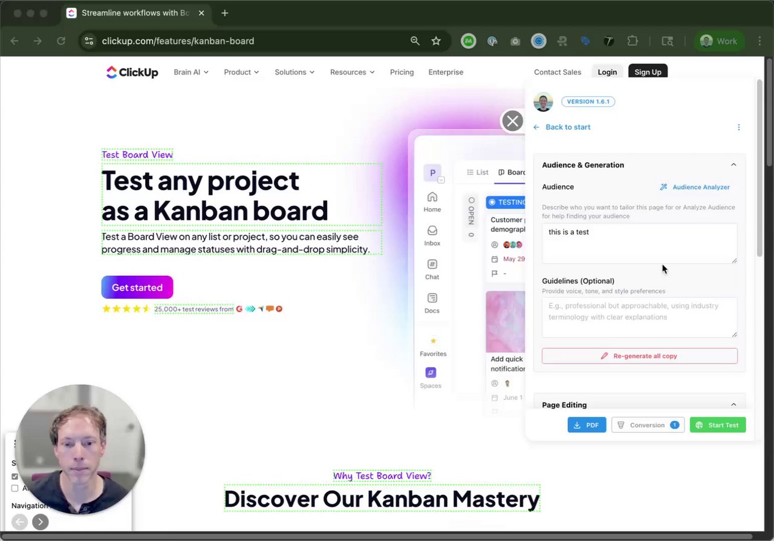Screen dimensions: 774x541
Task: Expand the Solutions navigation menu
Action: coord(294,72)
